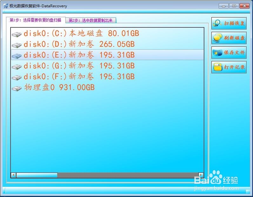The image size is (253, 197).
Task: Click the drive icon for disk D:
Action: (17, 45)
